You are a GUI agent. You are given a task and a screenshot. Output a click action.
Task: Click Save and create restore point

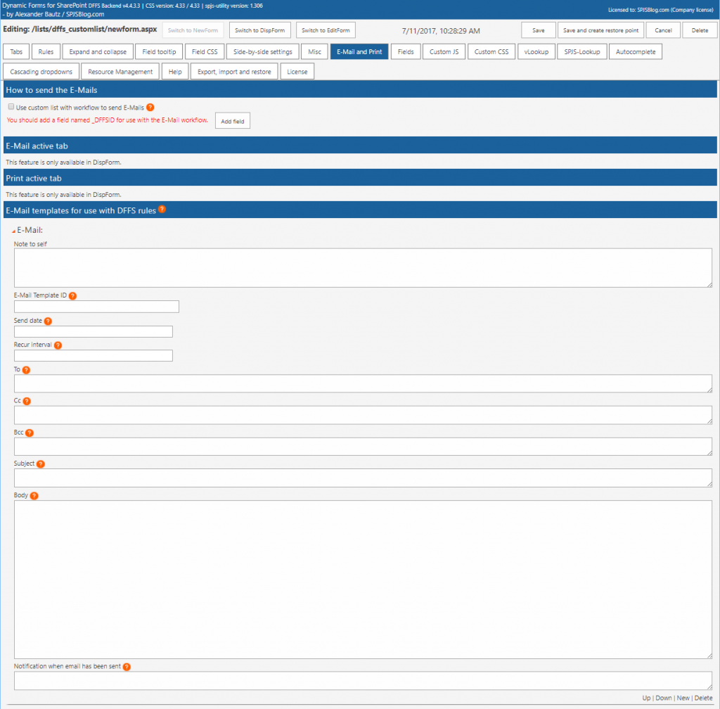pyautogui.click(x=600, y=31)
